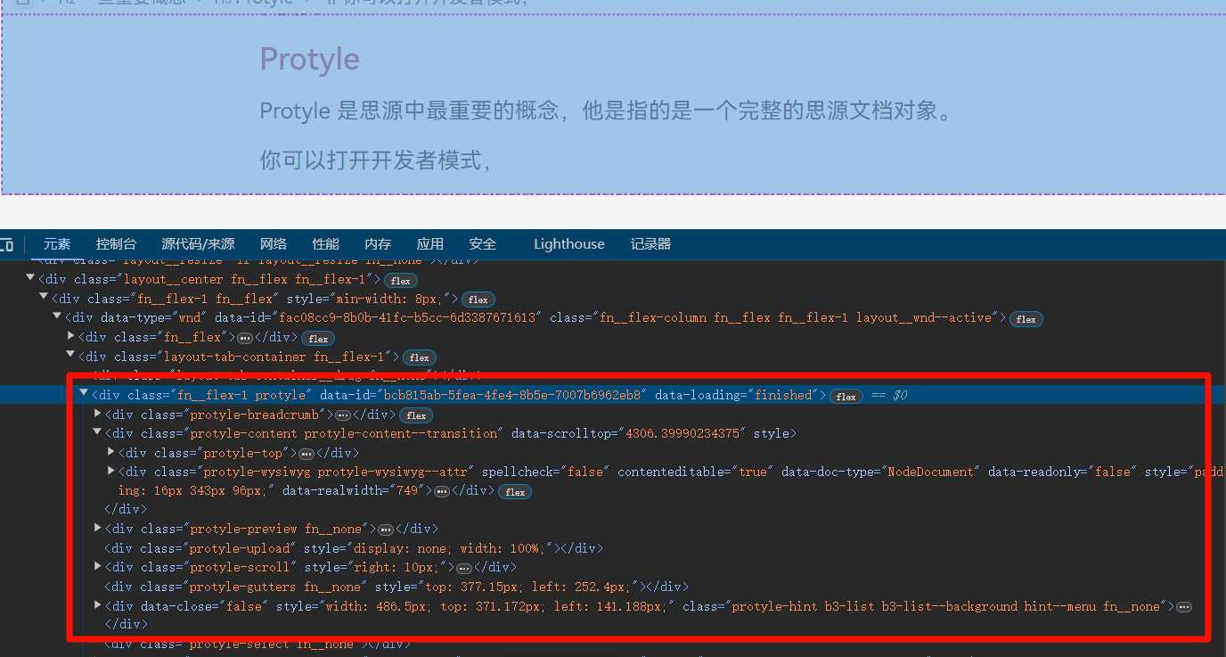Toggle flex badge on layout-tab-container div

tap(419, 357)
